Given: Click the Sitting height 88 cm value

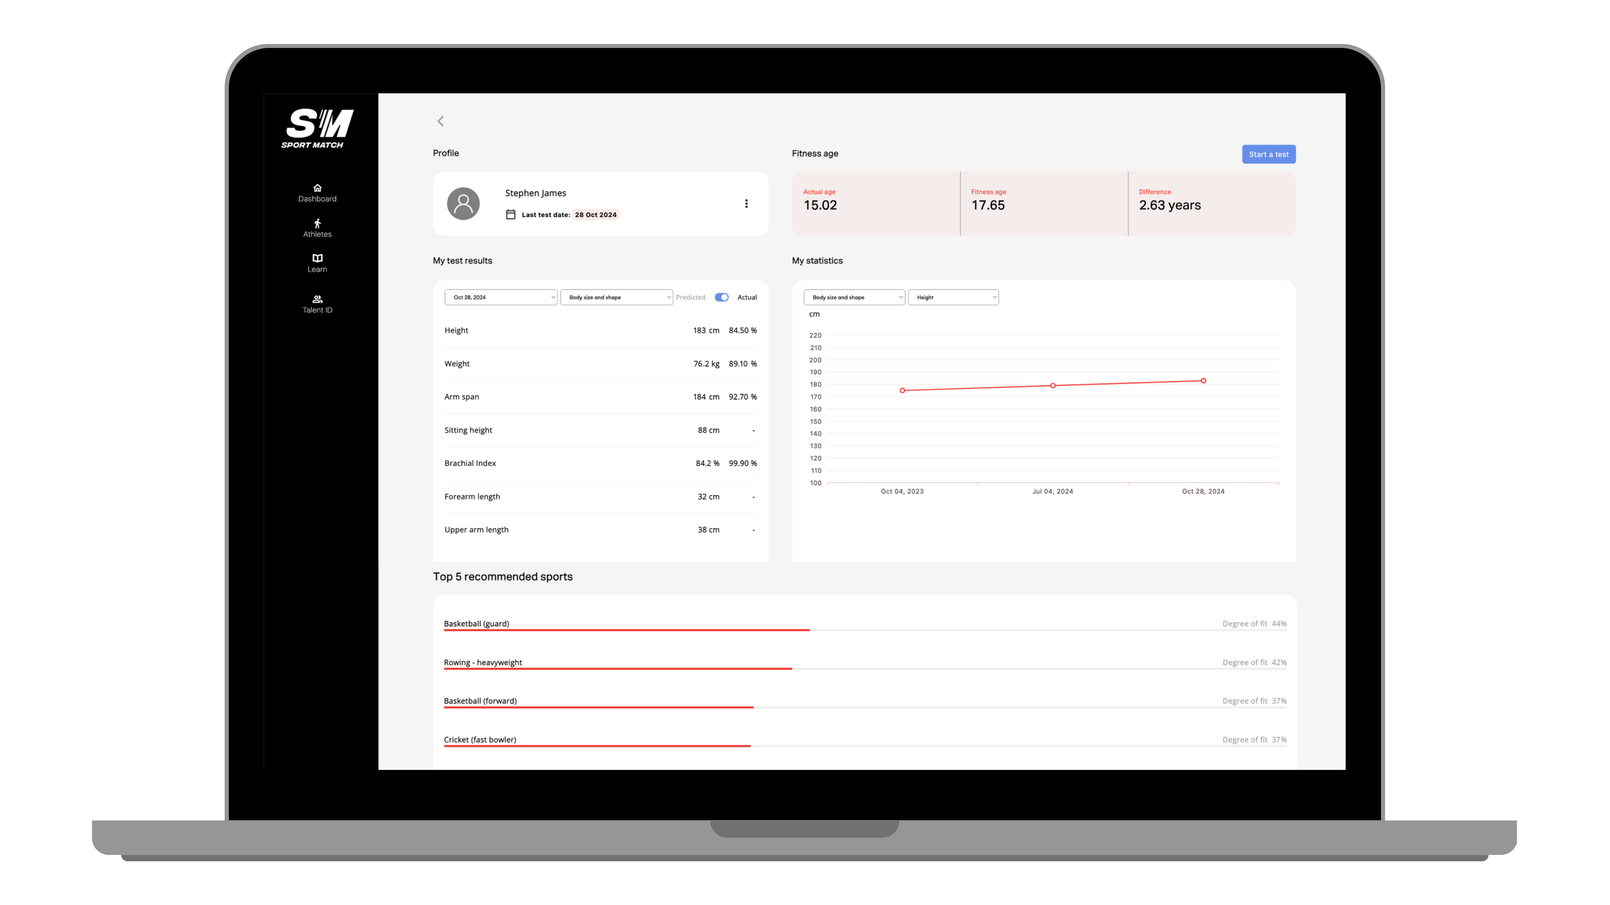Looking at the screenshot, I should click(x=709, y=430).
